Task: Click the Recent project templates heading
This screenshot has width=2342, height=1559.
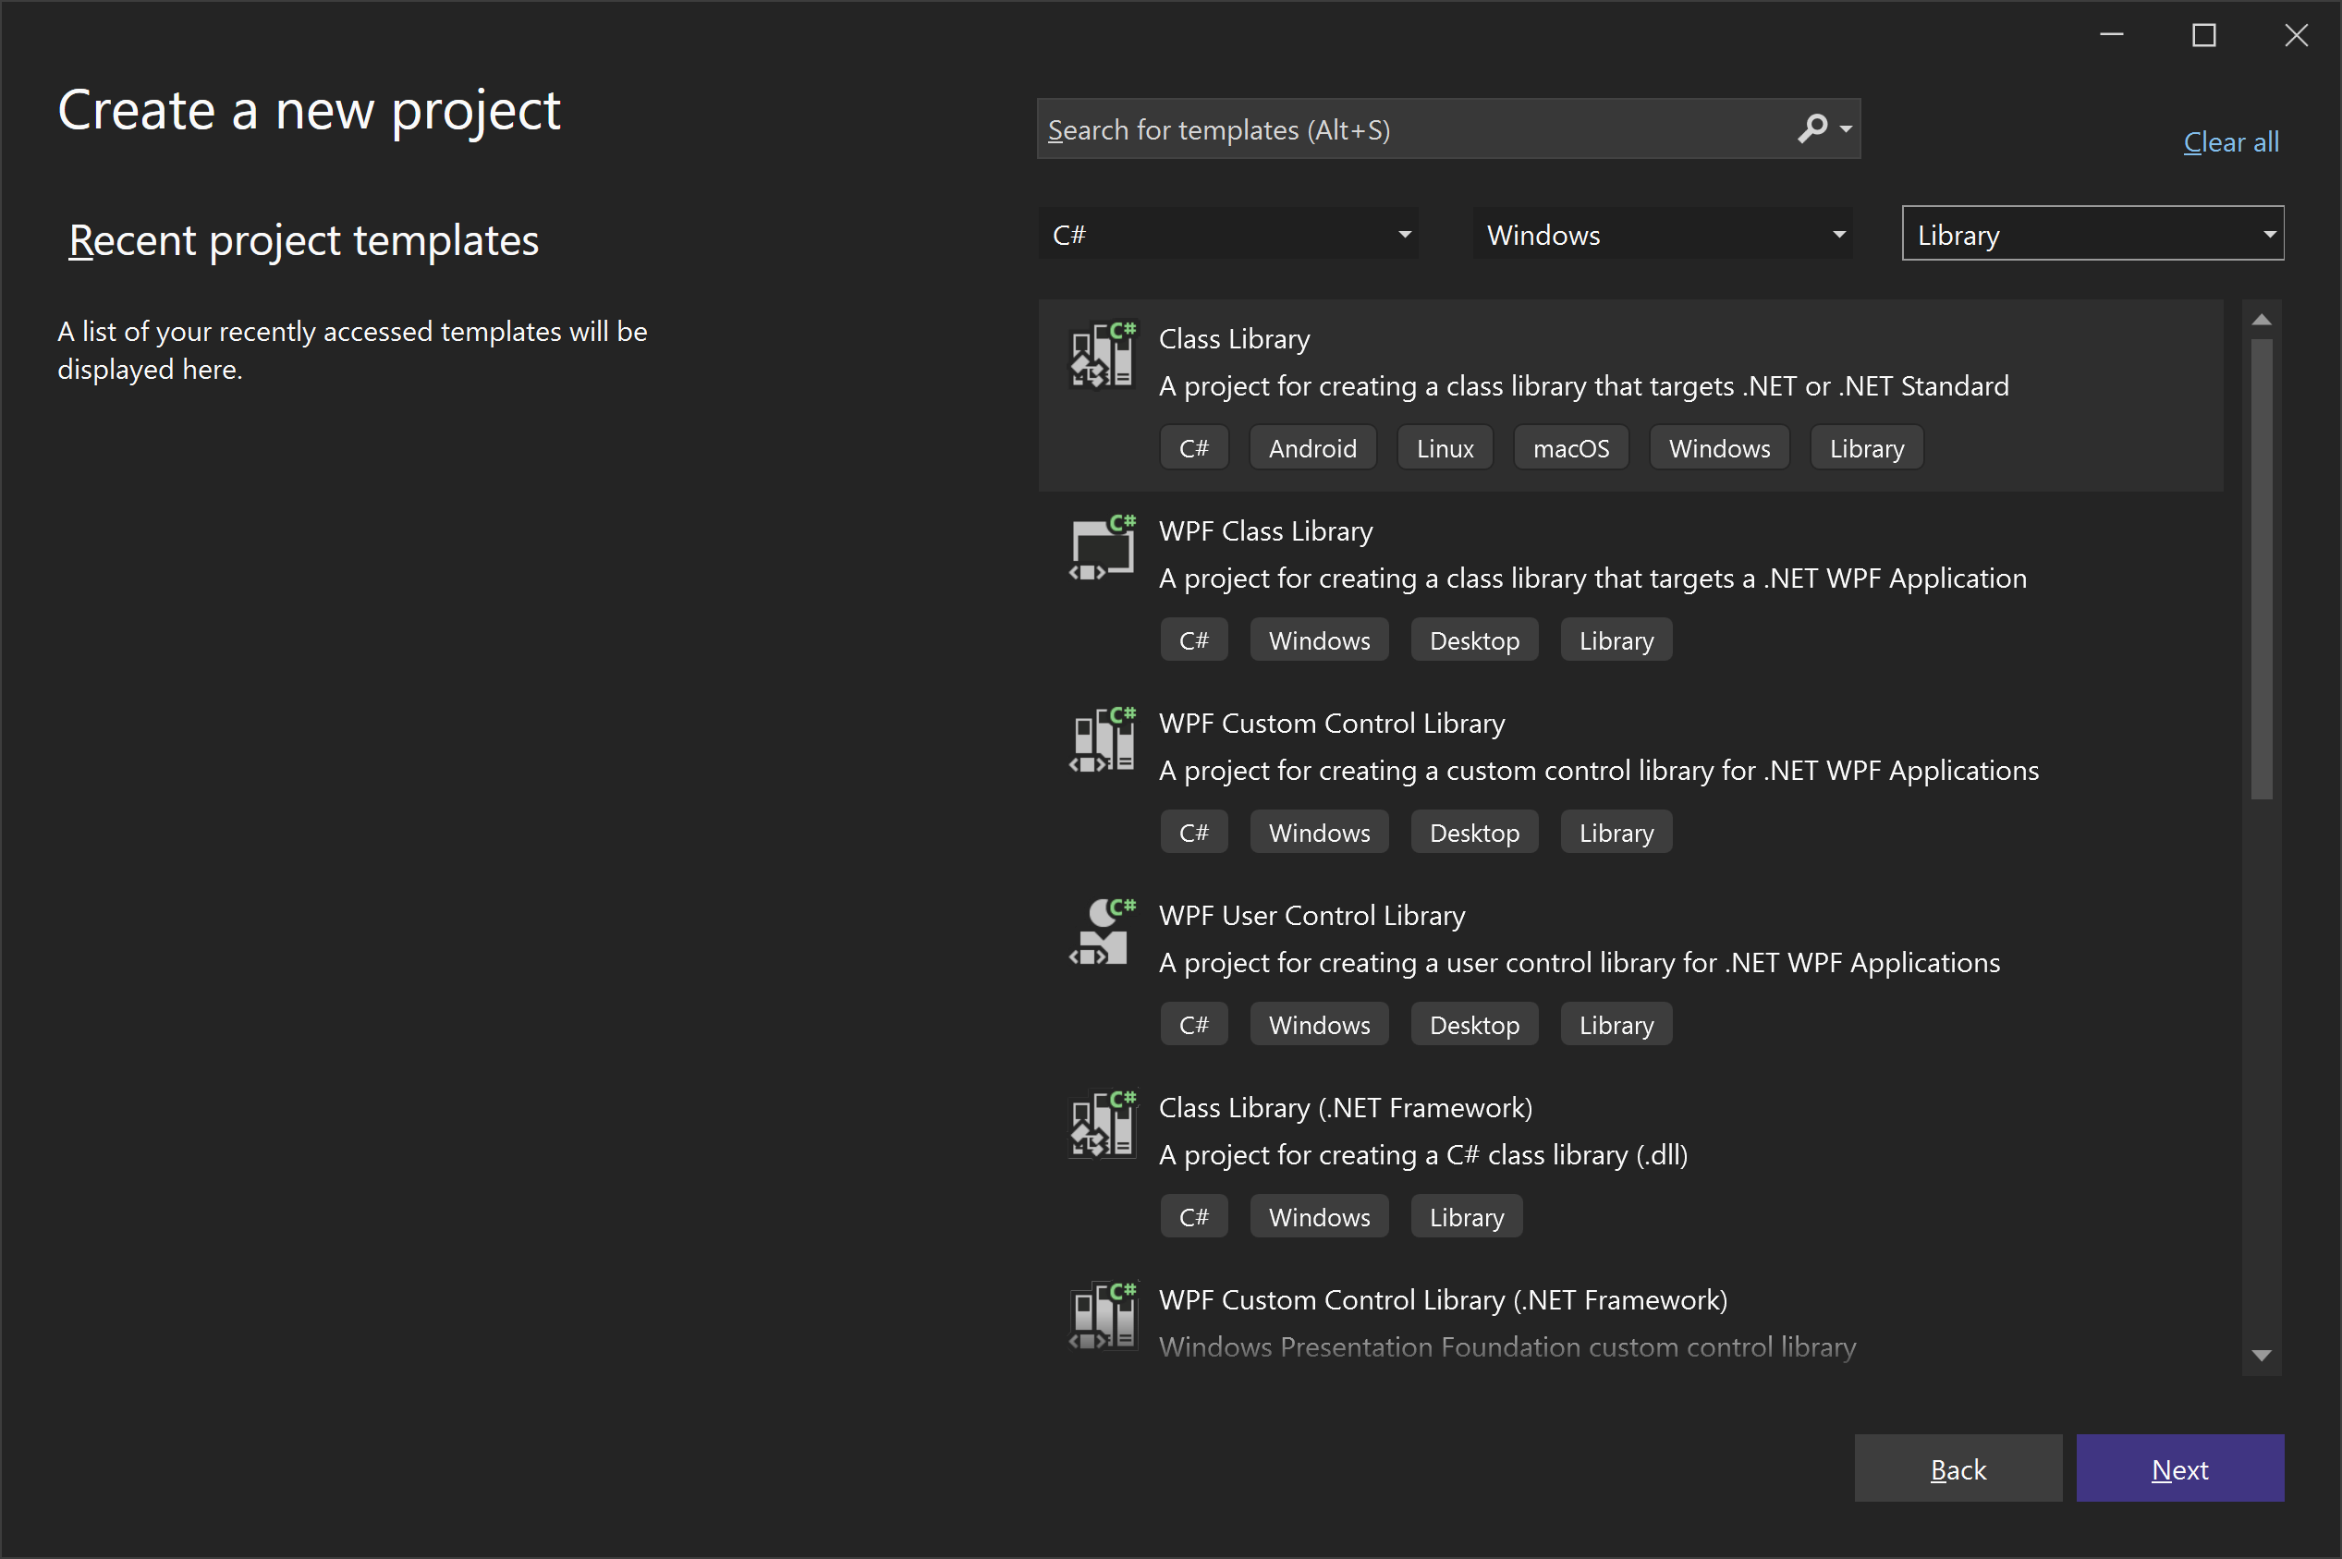Action: pyautogui.click(x=303, y=240)
